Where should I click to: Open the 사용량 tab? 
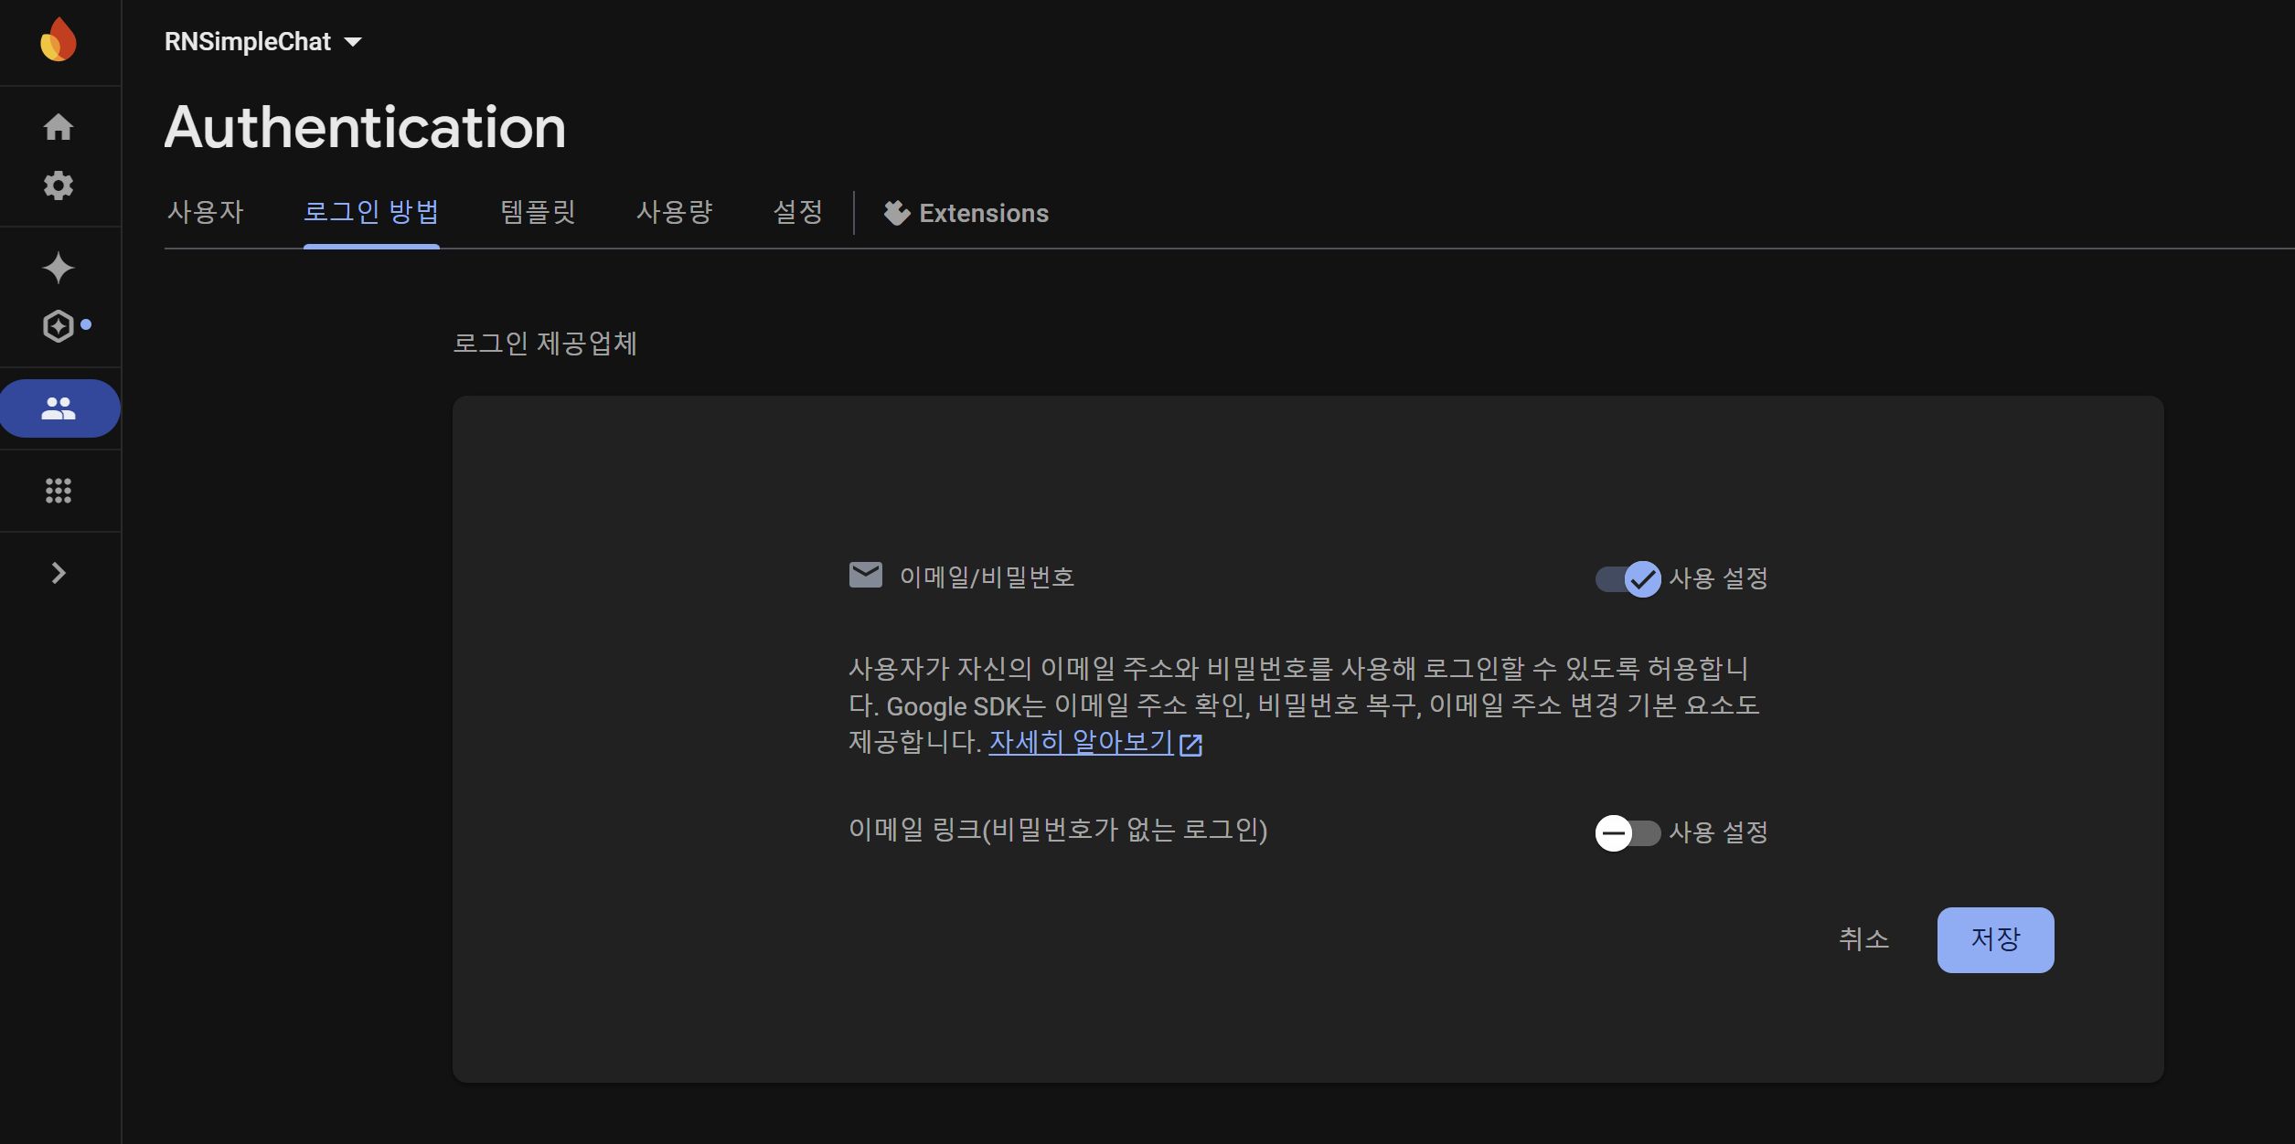(675, 212)
